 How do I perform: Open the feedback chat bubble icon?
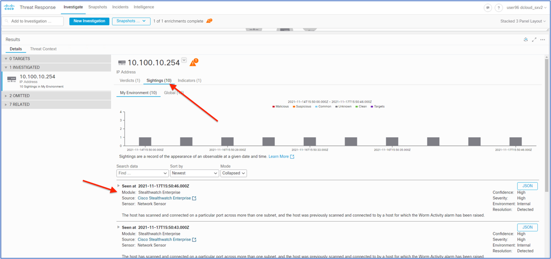point(488,8)
